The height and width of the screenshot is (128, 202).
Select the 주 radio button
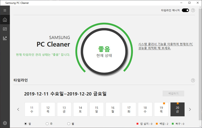click(47, 124)
